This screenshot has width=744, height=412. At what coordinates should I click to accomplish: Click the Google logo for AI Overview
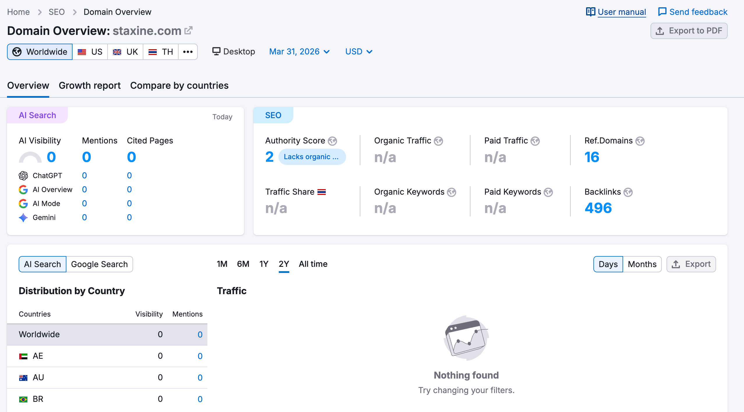(23, 190)
